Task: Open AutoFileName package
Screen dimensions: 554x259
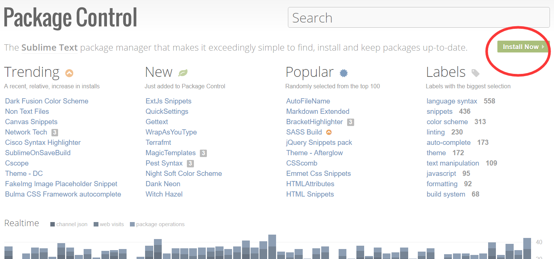Action: click(308, 101)
